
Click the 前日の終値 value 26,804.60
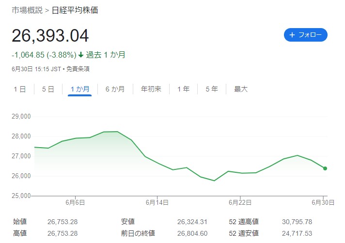(x=192, y=233)
